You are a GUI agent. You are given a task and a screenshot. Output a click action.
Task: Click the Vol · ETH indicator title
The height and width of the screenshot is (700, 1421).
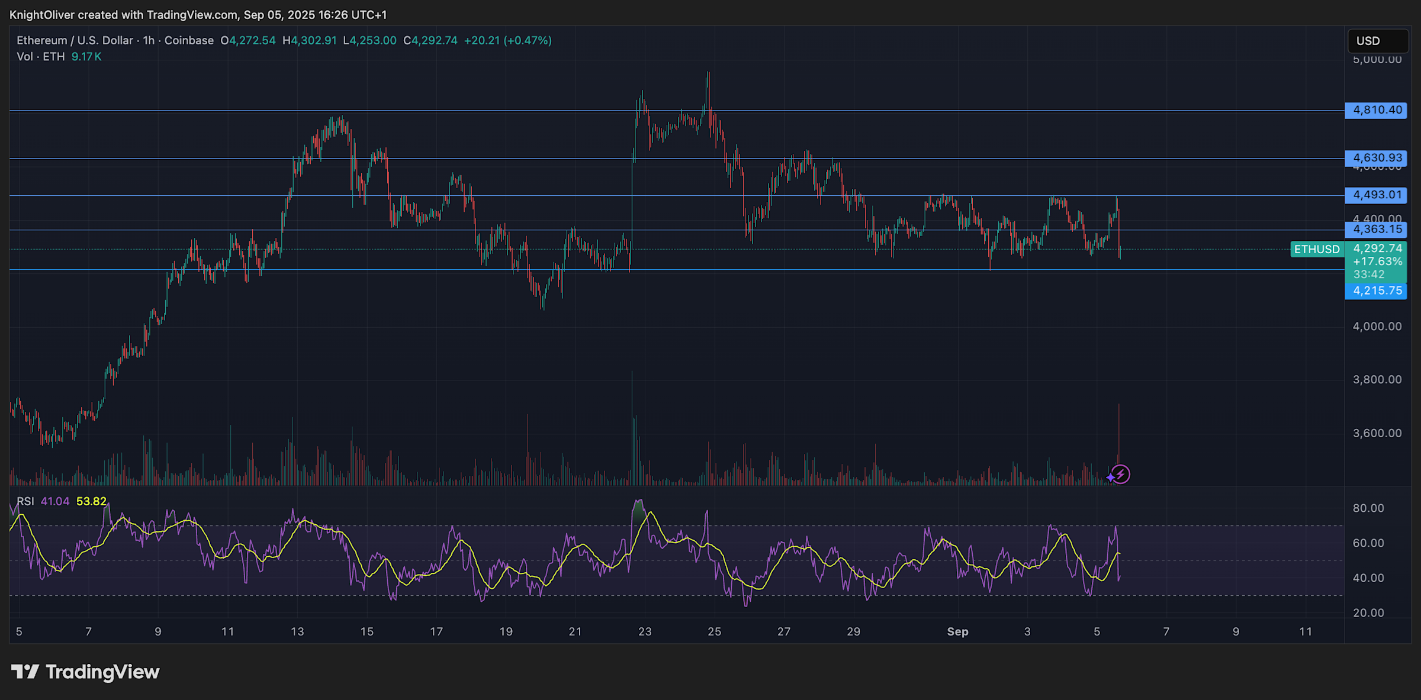(x=40, y=57)
